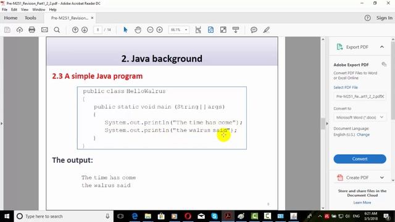This screenshot has height=222, width=395.
Task: Open the Action Center notifications icon
Action: 386,216
